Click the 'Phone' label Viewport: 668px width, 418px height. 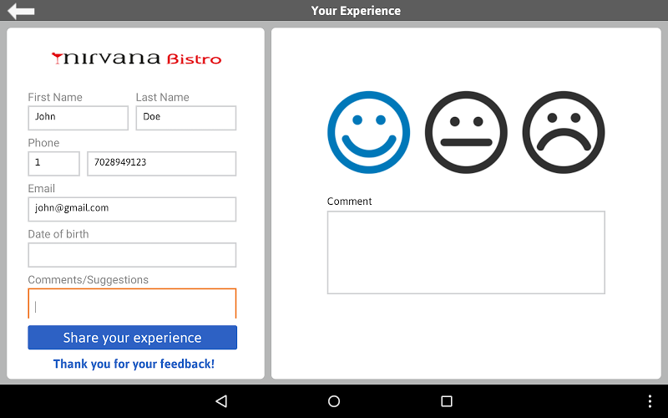point(43,143)
